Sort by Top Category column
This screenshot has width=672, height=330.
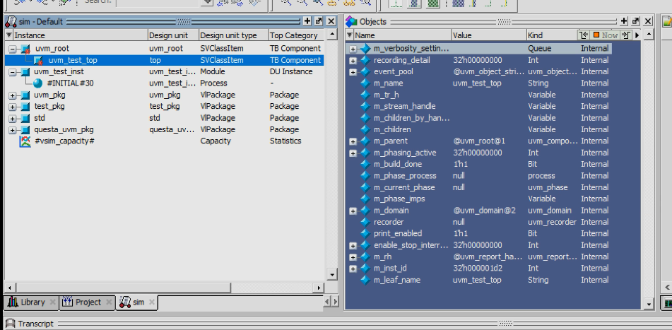point(297,35)
